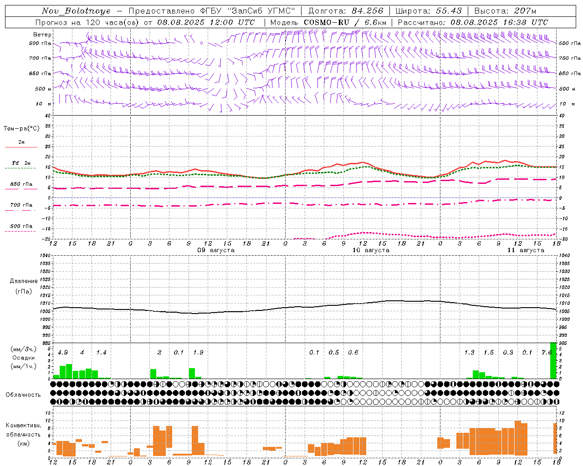This screenshot has width=583, height=466.
Task: Click the Осадки precipitation panel label
Action: pos(23,358)
